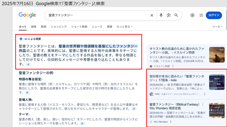Screen dimensions: 227x127
Task: Click the Wry Wonders site favicon
Action: pyautogui.click(x=151, y=122)
